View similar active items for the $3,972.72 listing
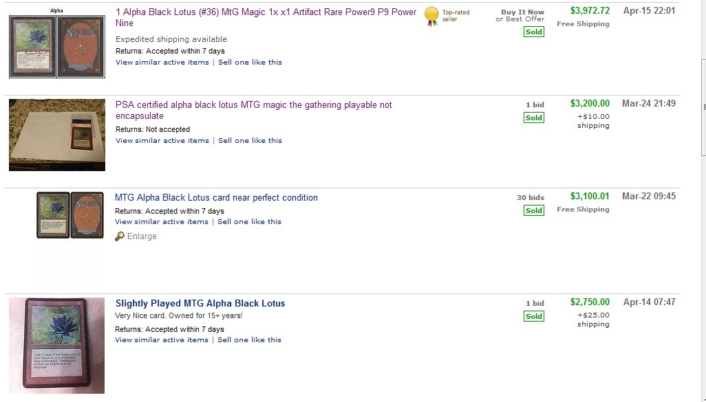 pos(162,63)
